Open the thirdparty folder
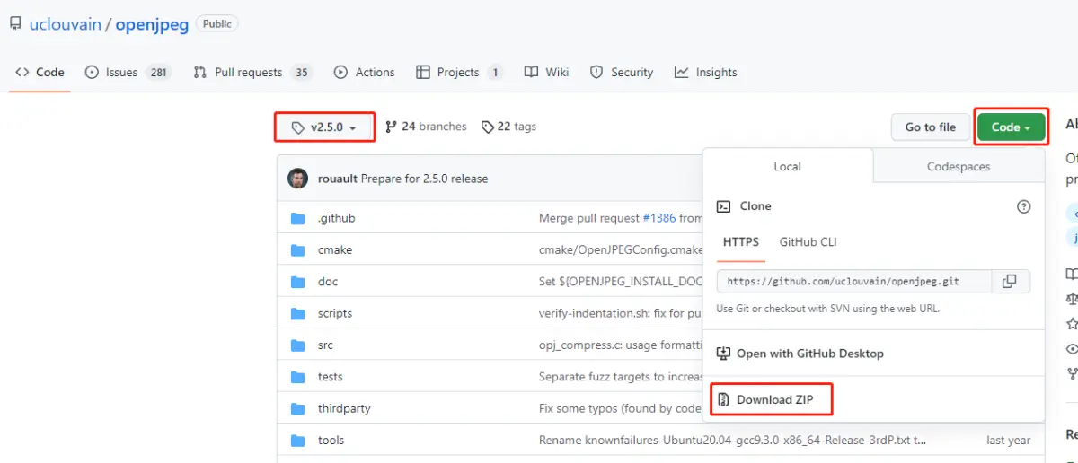Image resolution: width=1078 pixels, height=463 pixels. pyautogui.click(x=344, y=408)
